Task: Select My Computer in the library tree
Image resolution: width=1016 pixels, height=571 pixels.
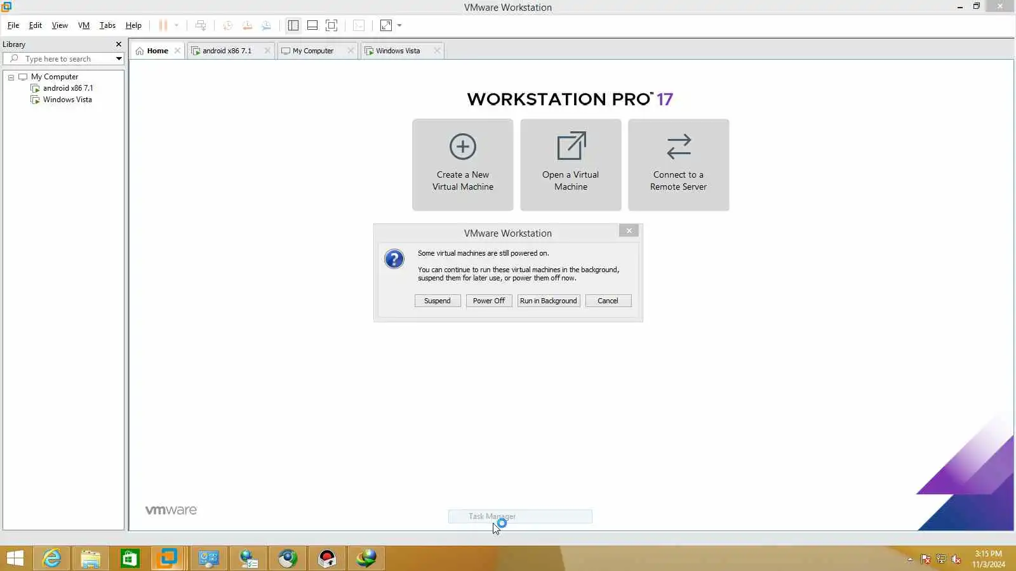Action: (55, 77)
